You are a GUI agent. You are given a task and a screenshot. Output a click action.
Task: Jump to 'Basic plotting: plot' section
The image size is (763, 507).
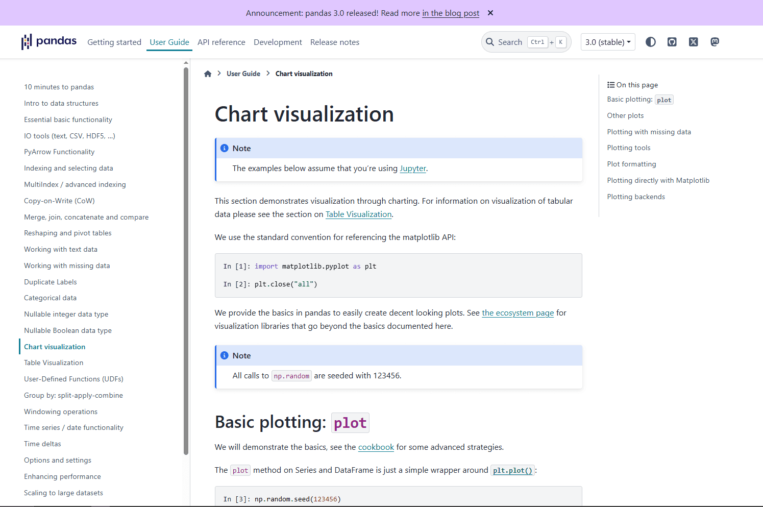640,100
